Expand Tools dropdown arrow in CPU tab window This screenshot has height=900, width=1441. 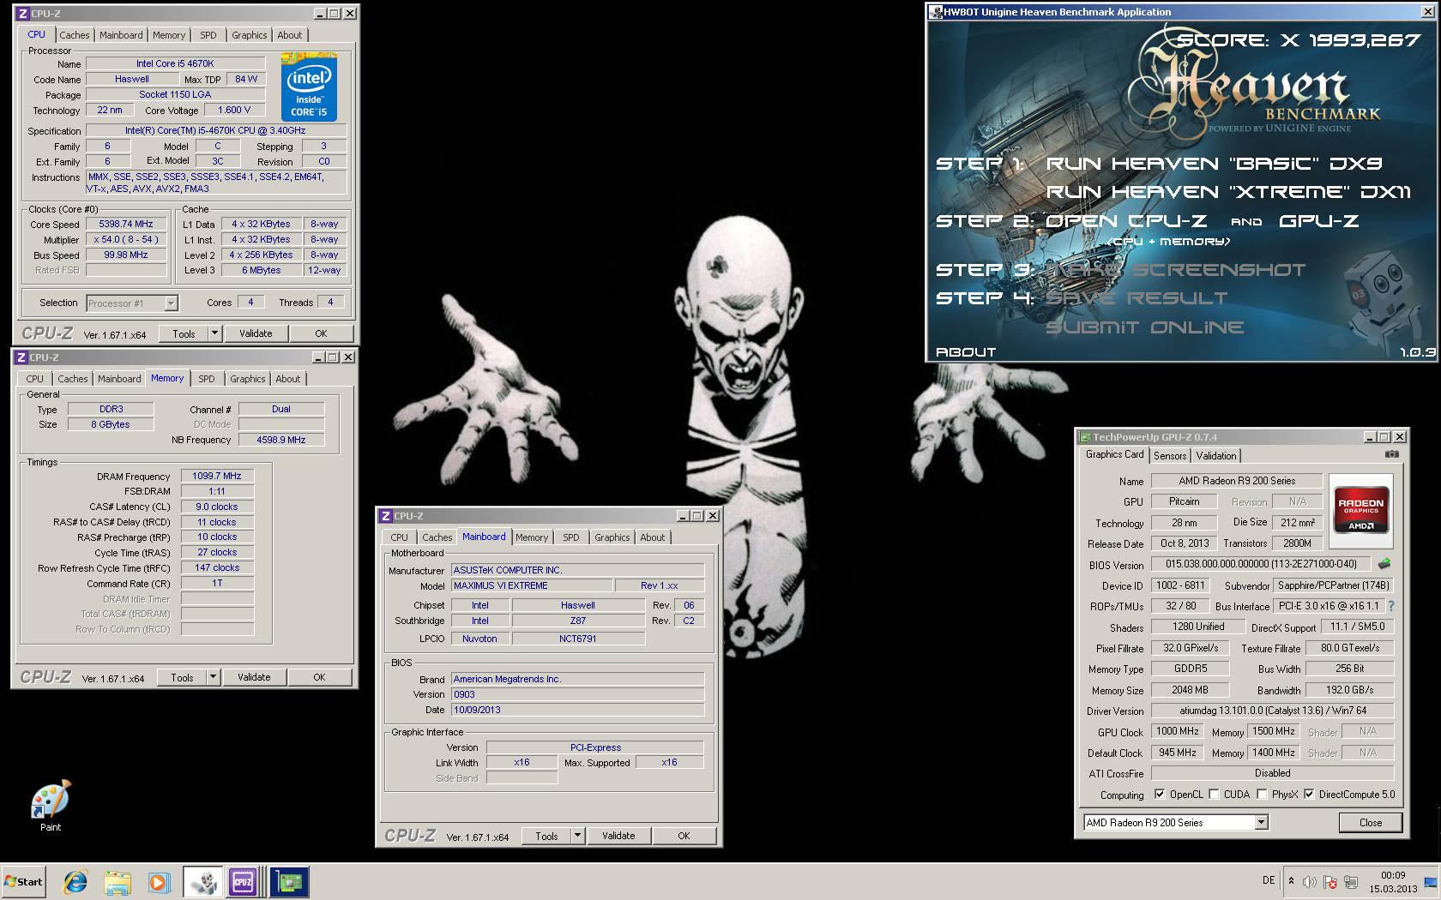[x=214, y=333]
